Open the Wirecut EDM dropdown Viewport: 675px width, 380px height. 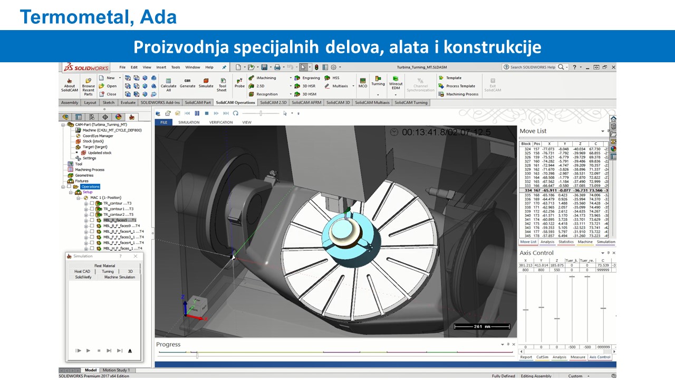click(x=396, y=94)
